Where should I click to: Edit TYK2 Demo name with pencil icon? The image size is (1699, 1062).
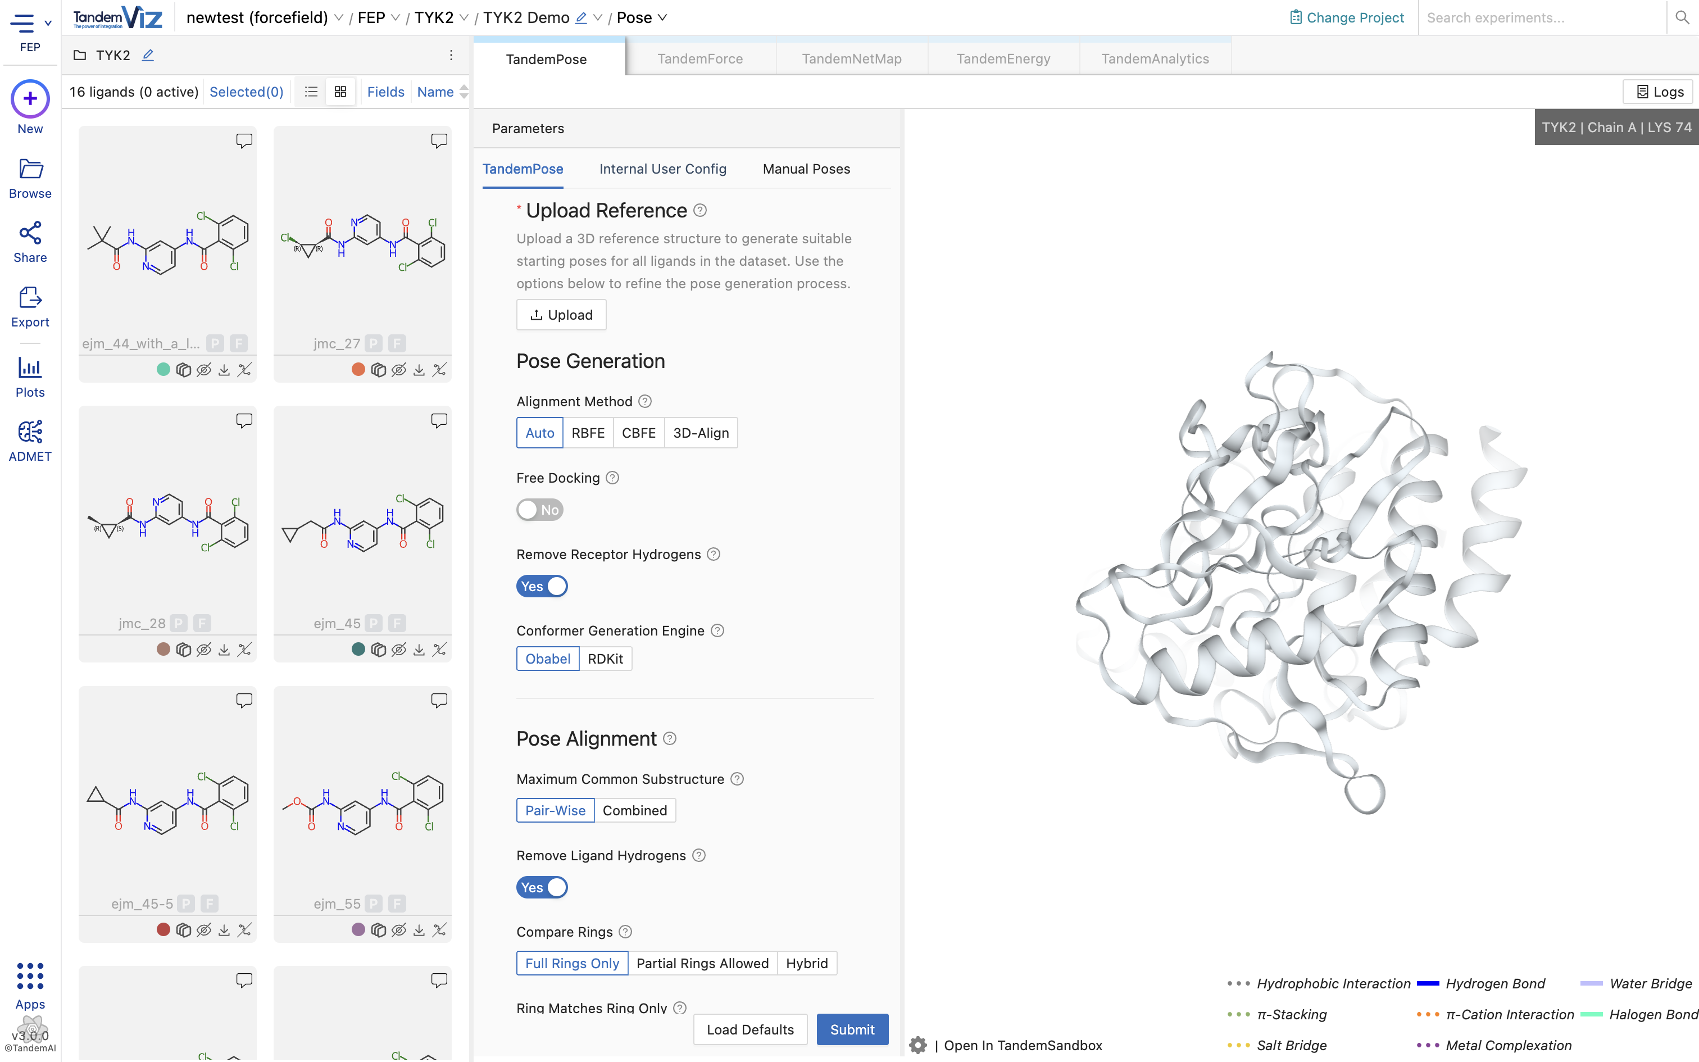coord(580,17)
